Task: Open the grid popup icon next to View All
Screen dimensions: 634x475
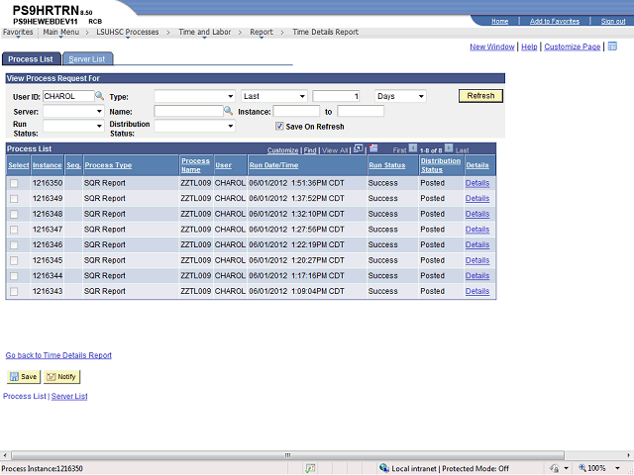Action: pos(359,149)
